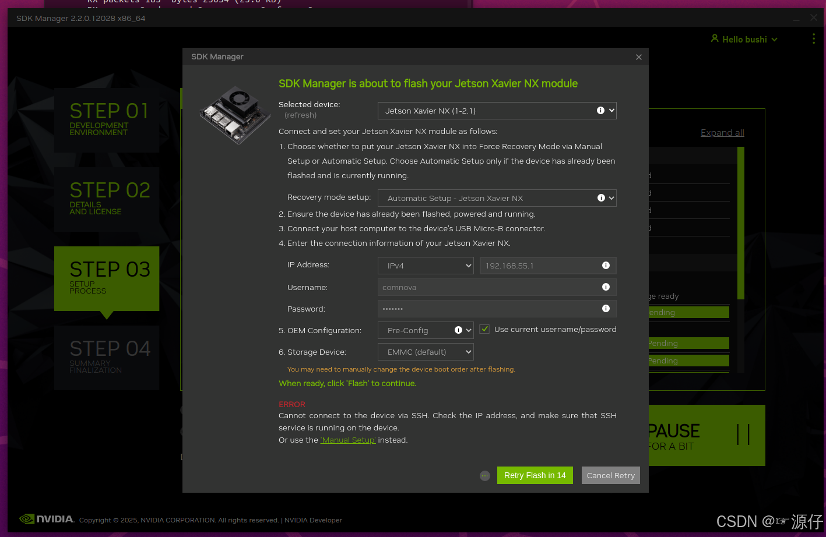Click info icon in OEM Configuration dropdown
Viewport: 826px width, 537px height.
pos(458,330)
